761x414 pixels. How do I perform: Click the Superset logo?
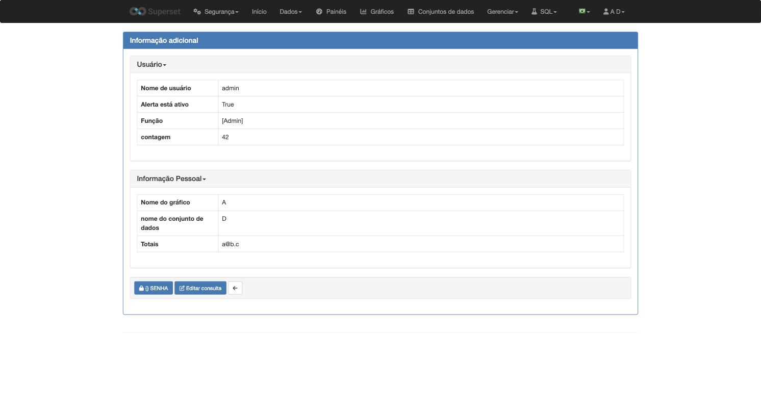click(x=155, y=11)
